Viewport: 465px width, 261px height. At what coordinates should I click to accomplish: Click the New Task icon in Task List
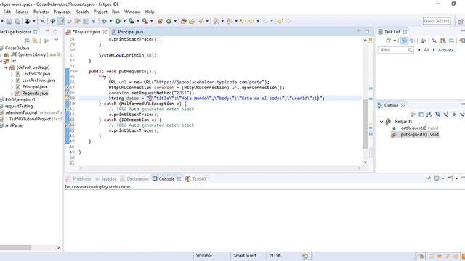pos(389,41)
